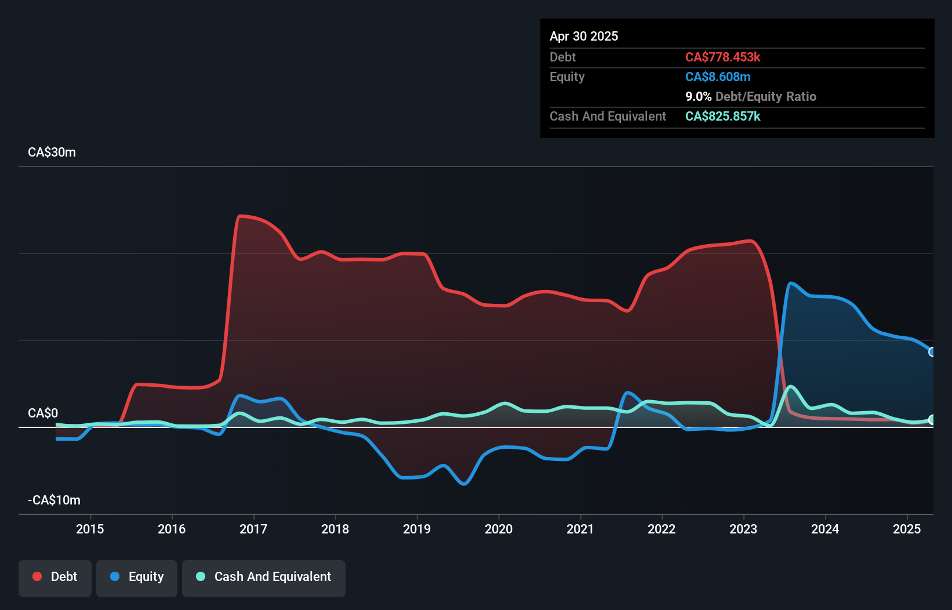The image size is (952, 610).
Task: Click the blue Equity legend dot
Action: click(115, 576)
